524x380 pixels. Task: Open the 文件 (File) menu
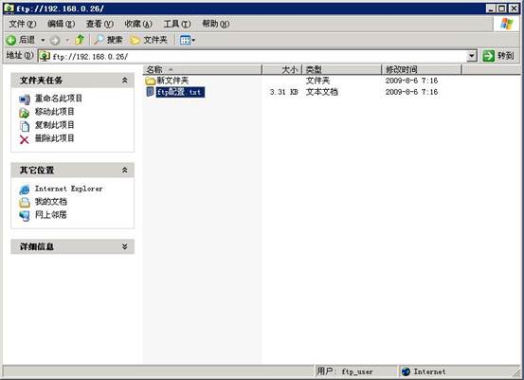pyautogui.click(x=22, y=24)
